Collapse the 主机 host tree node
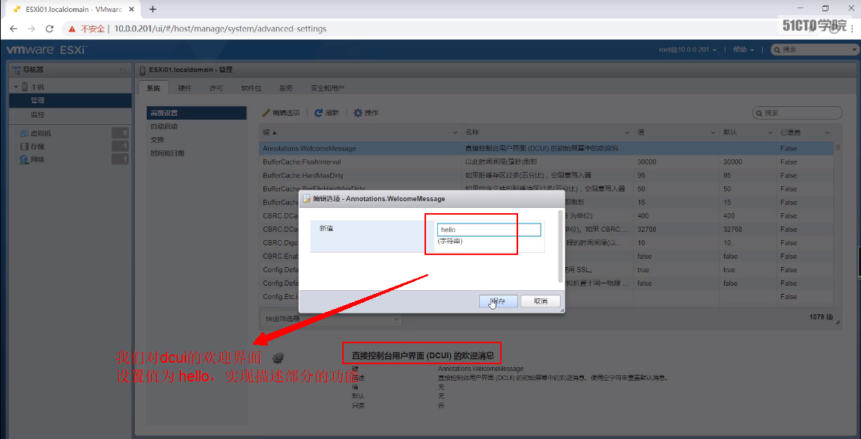 pos(16,88)
